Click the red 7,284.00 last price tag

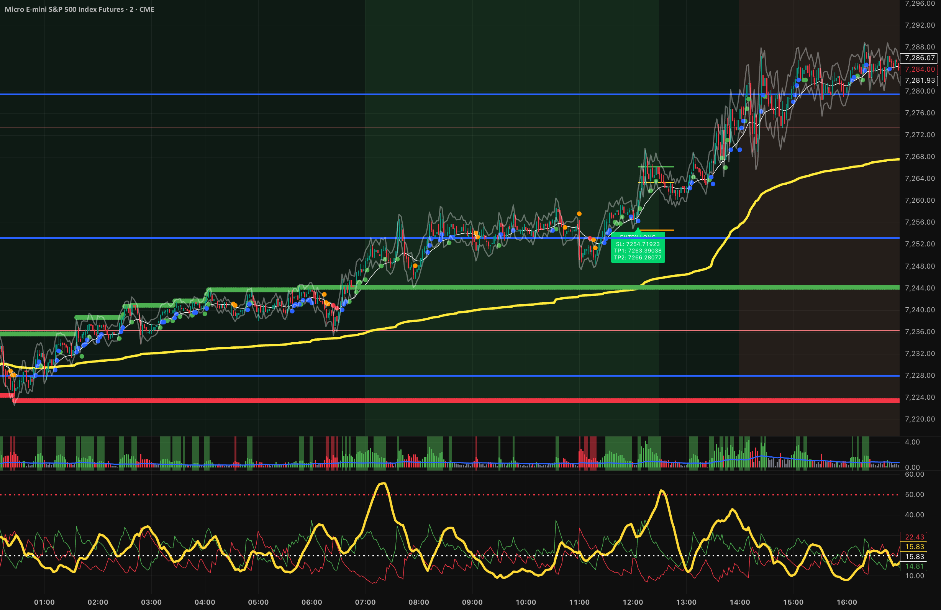920,69
